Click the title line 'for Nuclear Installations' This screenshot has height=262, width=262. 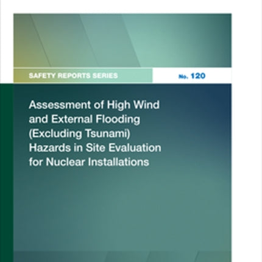tap(89, 162)
